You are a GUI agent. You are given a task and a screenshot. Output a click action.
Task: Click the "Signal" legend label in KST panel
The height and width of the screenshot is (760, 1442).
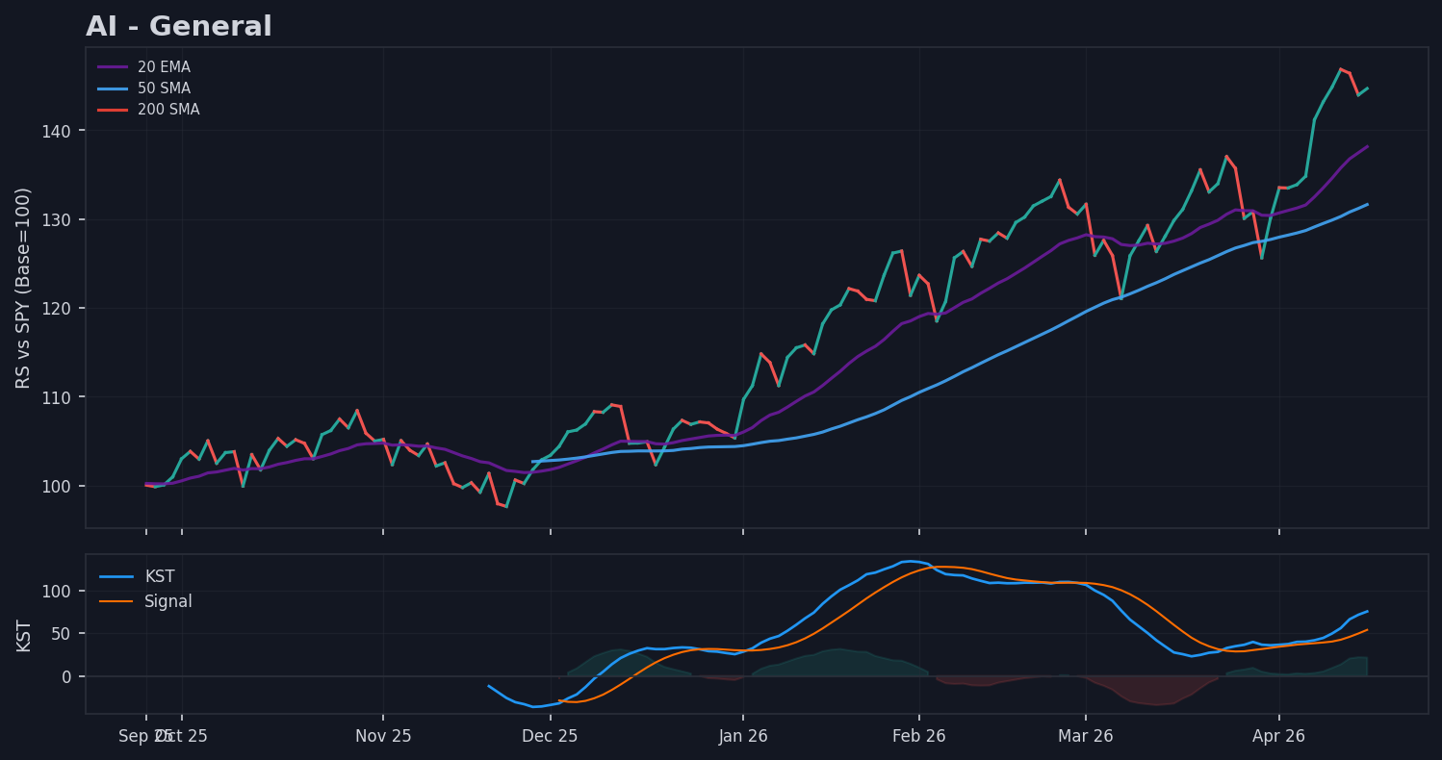point(168,601)
